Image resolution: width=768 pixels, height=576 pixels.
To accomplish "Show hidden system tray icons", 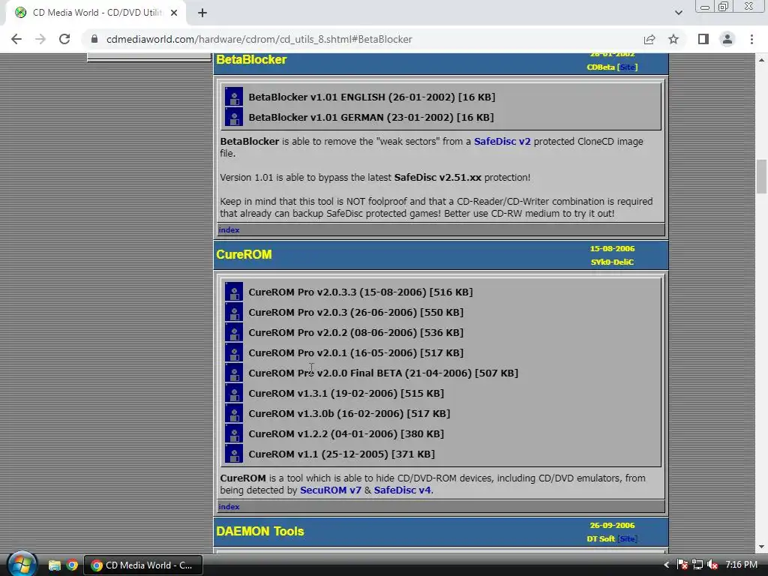I will coord(666,565).
